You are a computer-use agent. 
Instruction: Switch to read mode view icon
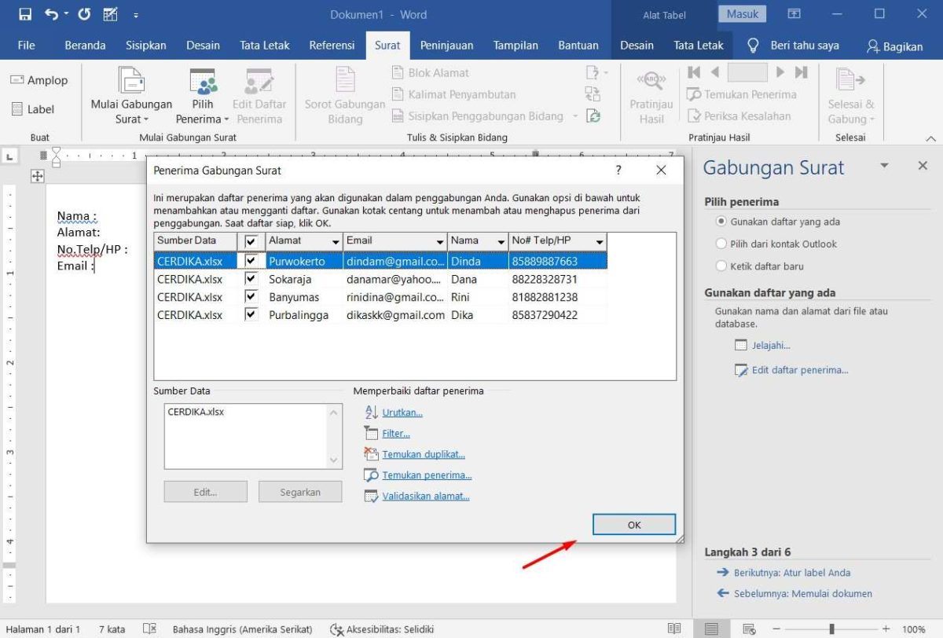(x=673, y=629)
